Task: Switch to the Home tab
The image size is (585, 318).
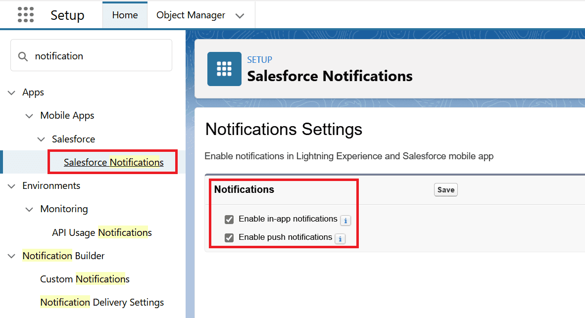Action: (125, 15)
